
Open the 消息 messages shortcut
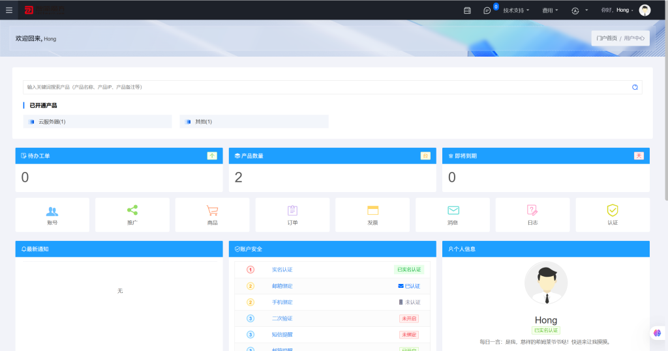453,215
